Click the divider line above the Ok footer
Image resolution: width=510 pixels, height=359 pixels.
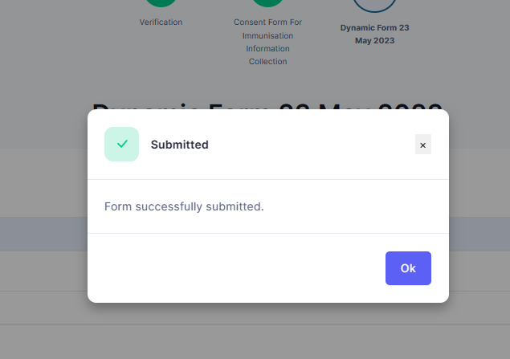point(268,233)
